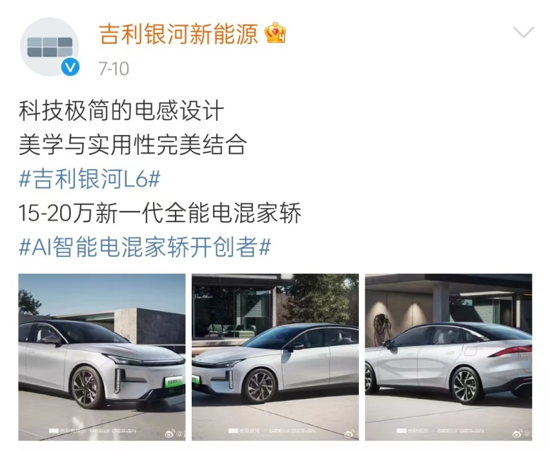Viewport: 550px width, 452px height.
Task: Open the middle car photo thumbnail
Action: click(x=275, y=357)
